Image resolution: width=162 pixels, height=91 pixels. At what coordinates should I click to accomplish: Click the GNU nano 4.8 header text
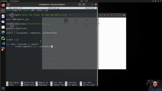click(x=15, y=8)
